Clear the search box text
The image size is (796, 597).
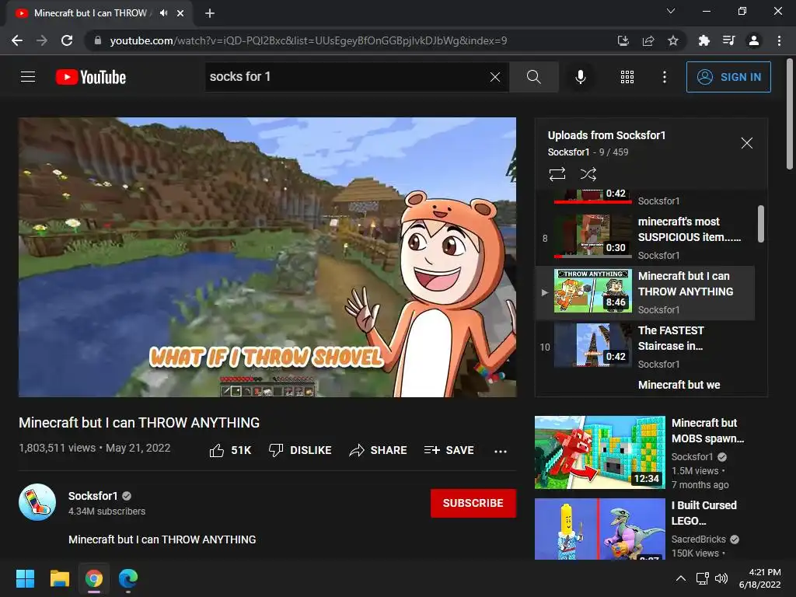click(x=495, y=77)
